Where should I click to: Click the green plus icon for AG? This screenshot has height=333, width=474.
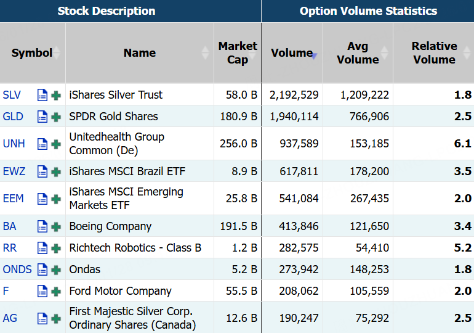[56, 318]
